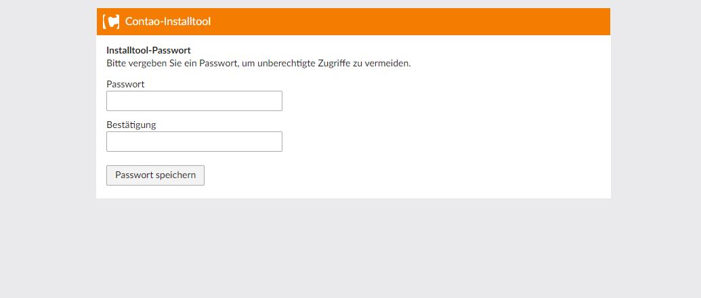Click blank white panel area beside the Passwort field
This screenshot has height=298, width=701.
click(442, 101)
